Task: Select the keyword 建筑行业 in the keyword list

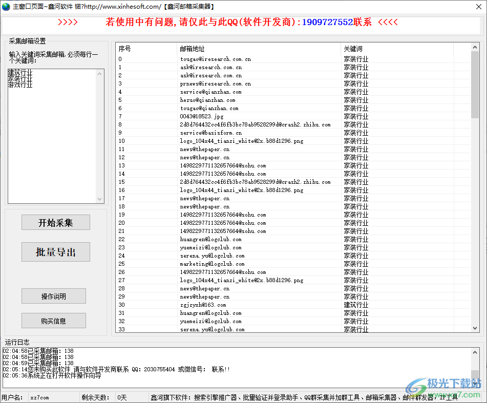Action: (20, 73)
